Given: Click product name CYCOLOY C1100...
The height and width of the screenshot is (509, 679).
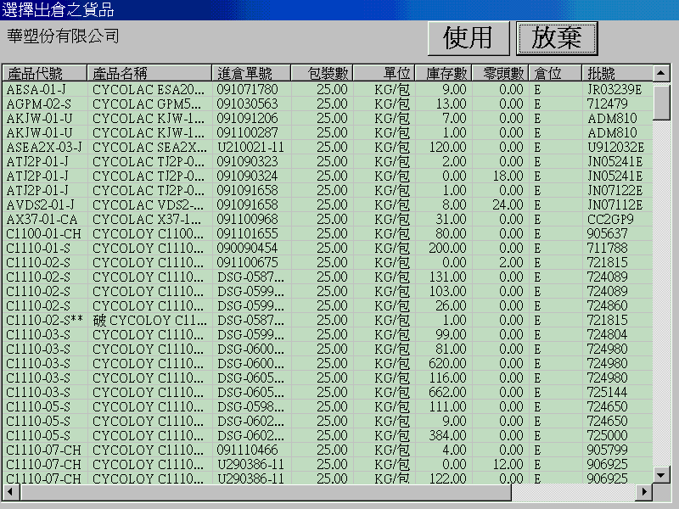Looking at the screenshot, I should [x=148, y=234].
